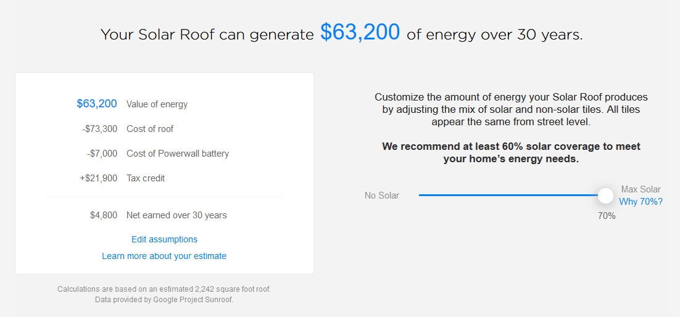
Task: Select the Cost of roof label
Action: (x=150, y=129)
